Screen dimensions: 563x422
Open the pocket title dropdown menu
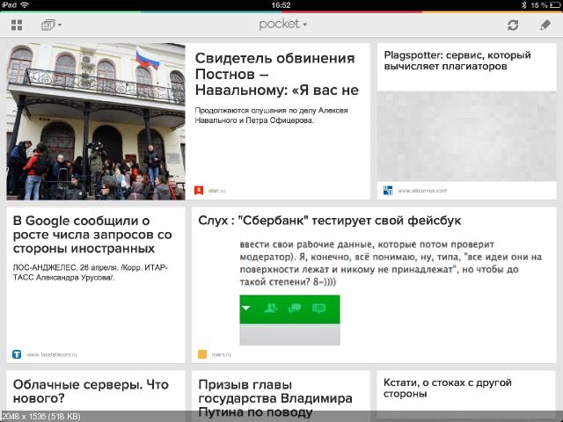282,25
